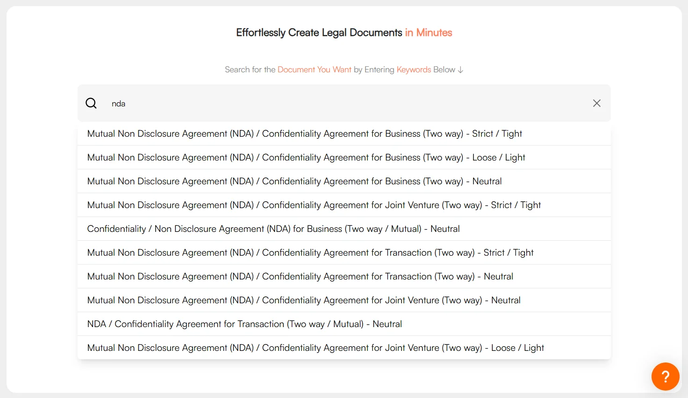Clear the search field with X icon

tap(596, 103)
